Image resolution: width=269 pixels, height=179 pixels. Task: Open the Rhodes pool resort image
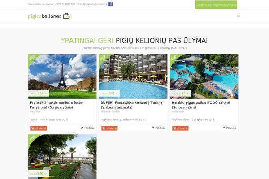tap(204, 77)
